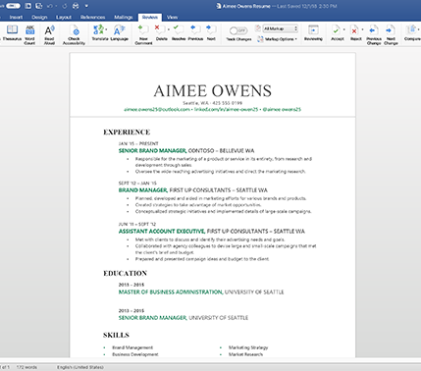This screenshot has height=371, width=421.
Task: Jump to Previous Change
Action: coord(374,34)
